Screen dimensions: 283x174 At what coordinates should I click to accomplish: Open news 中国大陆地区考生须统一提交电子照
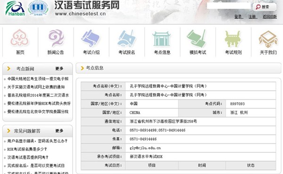pyautogui.click(x=38, y=79)
